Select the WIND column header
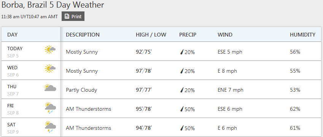 click(225, 35)
